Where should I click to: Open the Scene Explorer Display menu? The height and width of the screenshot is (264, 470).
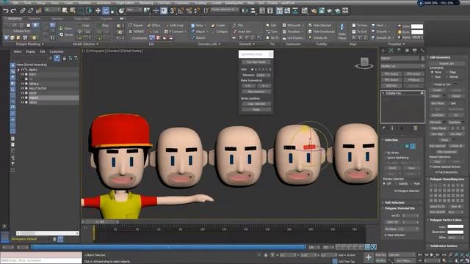pos(31,51)
